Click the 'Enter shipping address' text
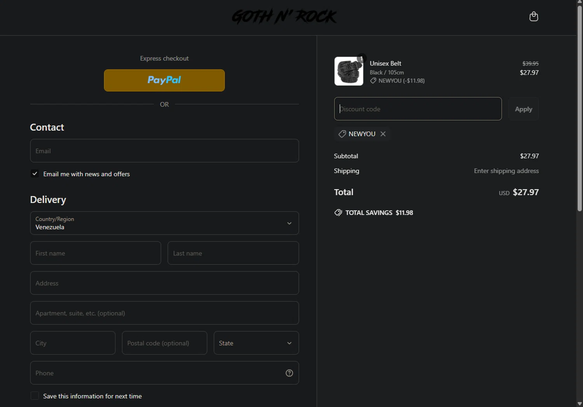The image size is (583, 407). tap(506, 171)
